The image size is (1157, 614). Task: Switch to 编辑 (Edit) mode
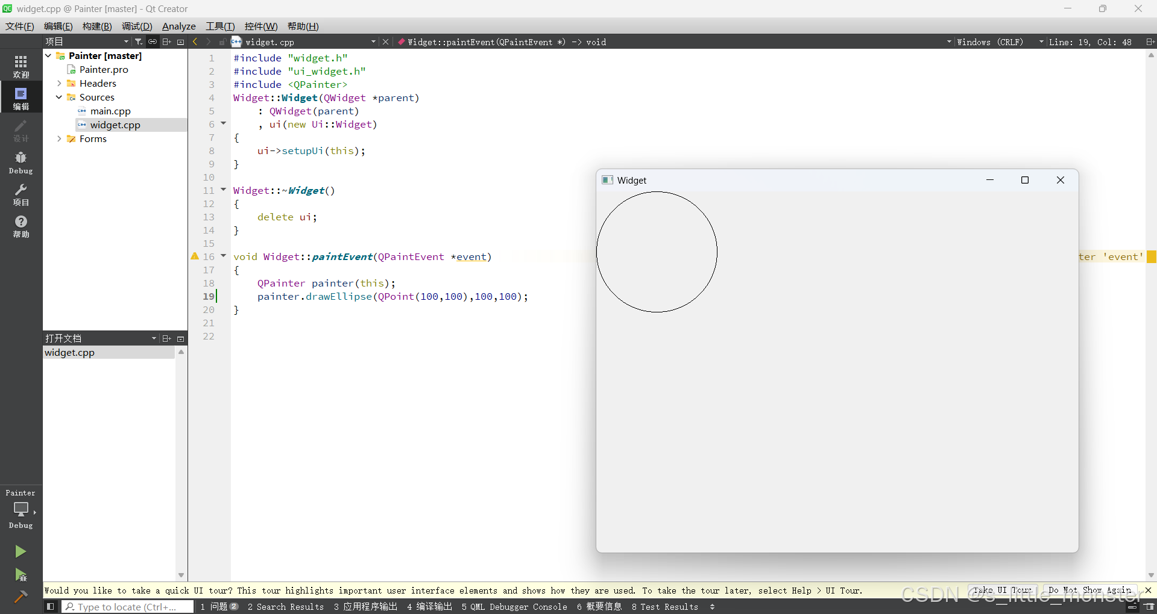21,98
